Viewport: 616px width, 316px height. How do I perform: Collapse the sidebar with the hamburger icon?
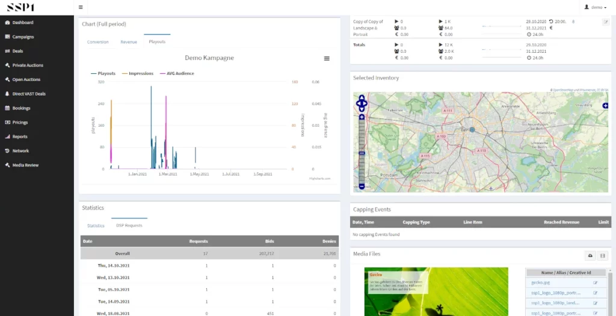[81, 7]
